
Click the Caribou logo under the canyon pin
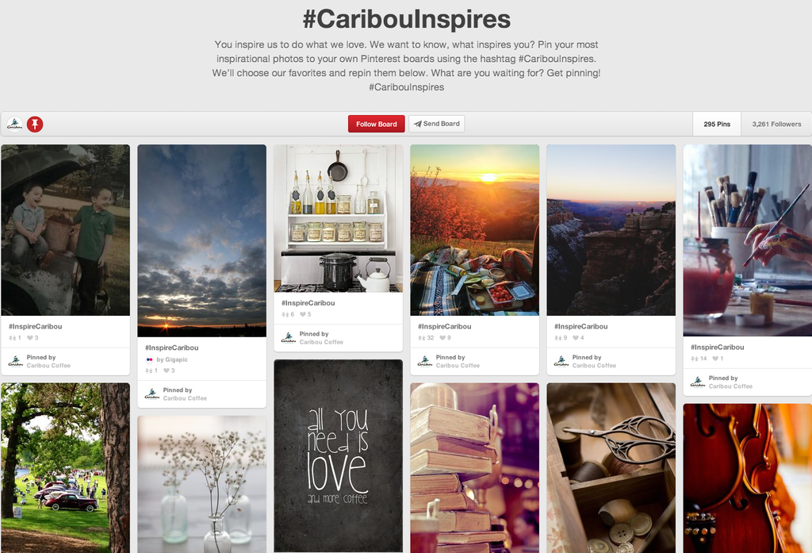click(x=561, y=361)
